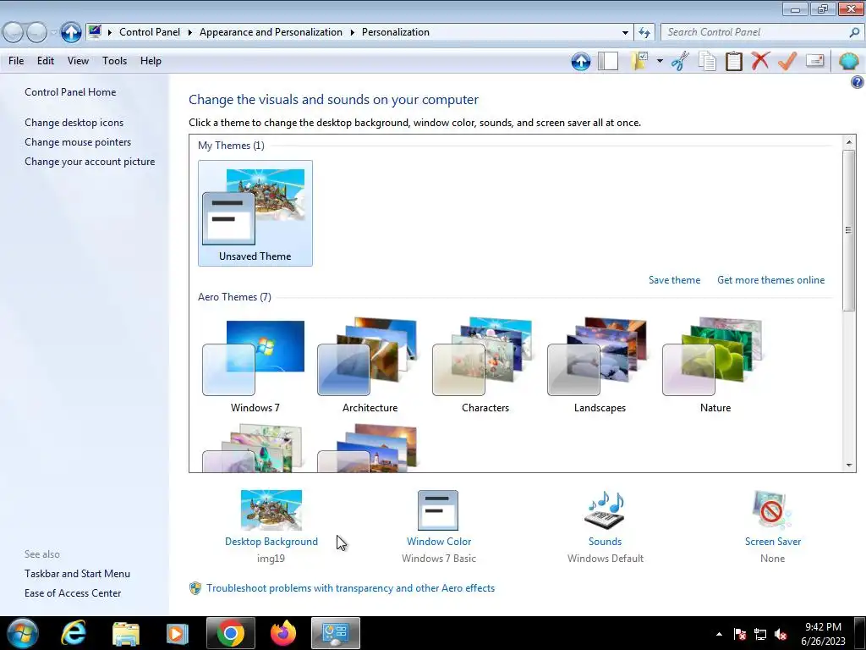The image size is (866, 650).
Task: Toggle the navigation pane icon
Action: pyautogui.click(x=608, y=61)
